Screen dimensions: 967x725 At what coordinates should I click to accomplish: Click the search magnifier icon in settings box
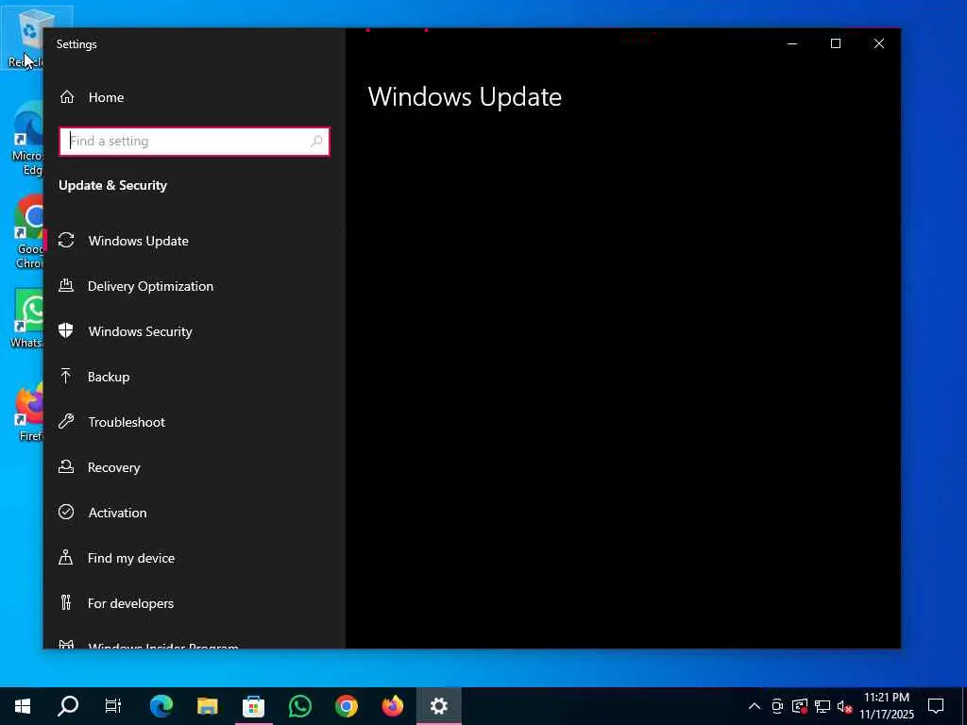[x=316, y=142]
